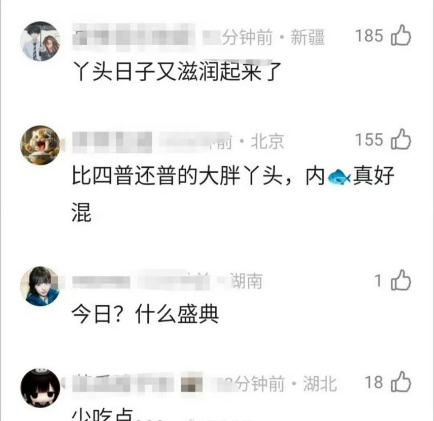
Task: Click the fish emoji in the comment
Action: [339, 177]
